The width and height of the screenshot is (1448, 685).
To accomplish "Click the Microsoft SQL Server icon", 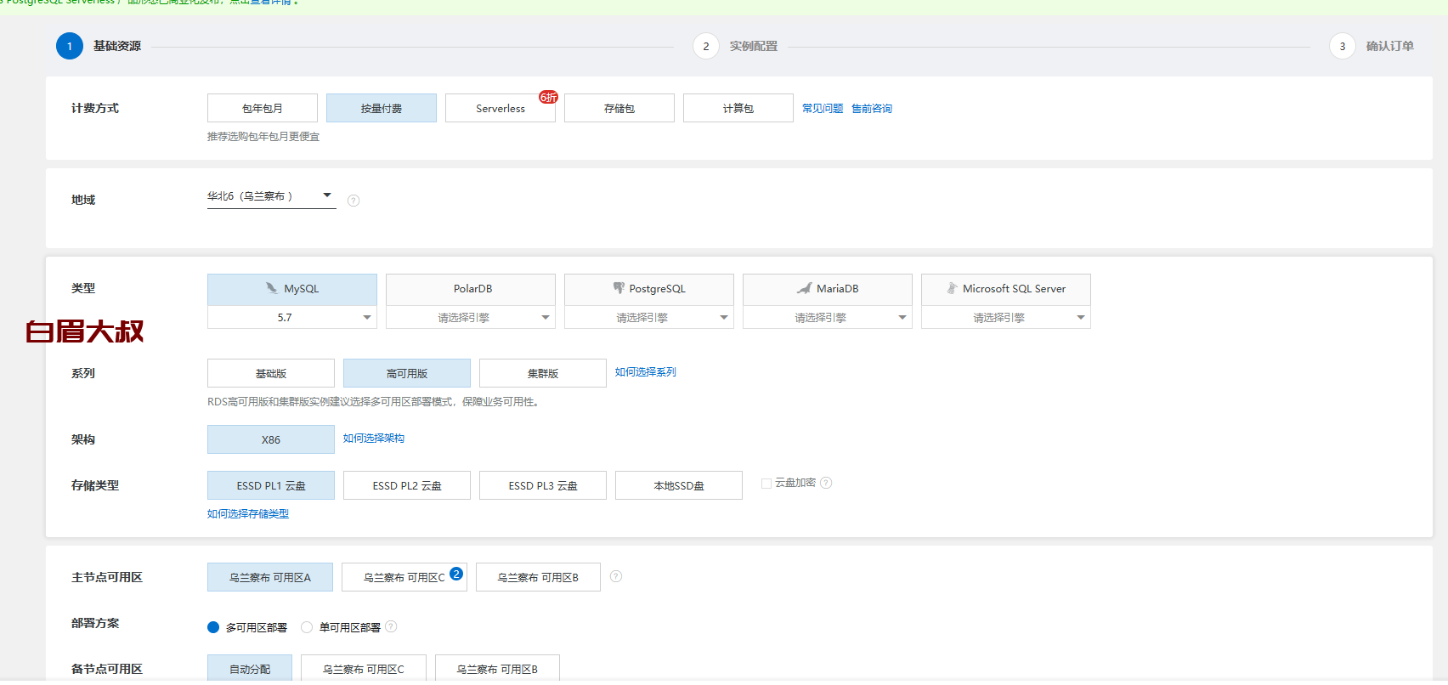I will tap(953, 288).
